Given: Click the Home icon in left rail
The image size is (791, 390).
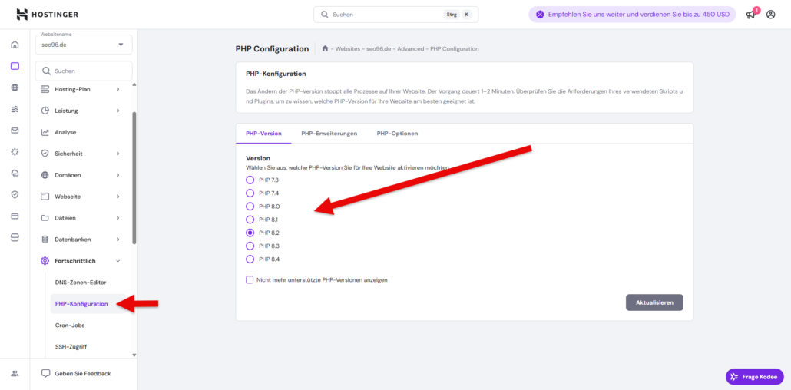Looking at the screenshot, I should point(15,45).
